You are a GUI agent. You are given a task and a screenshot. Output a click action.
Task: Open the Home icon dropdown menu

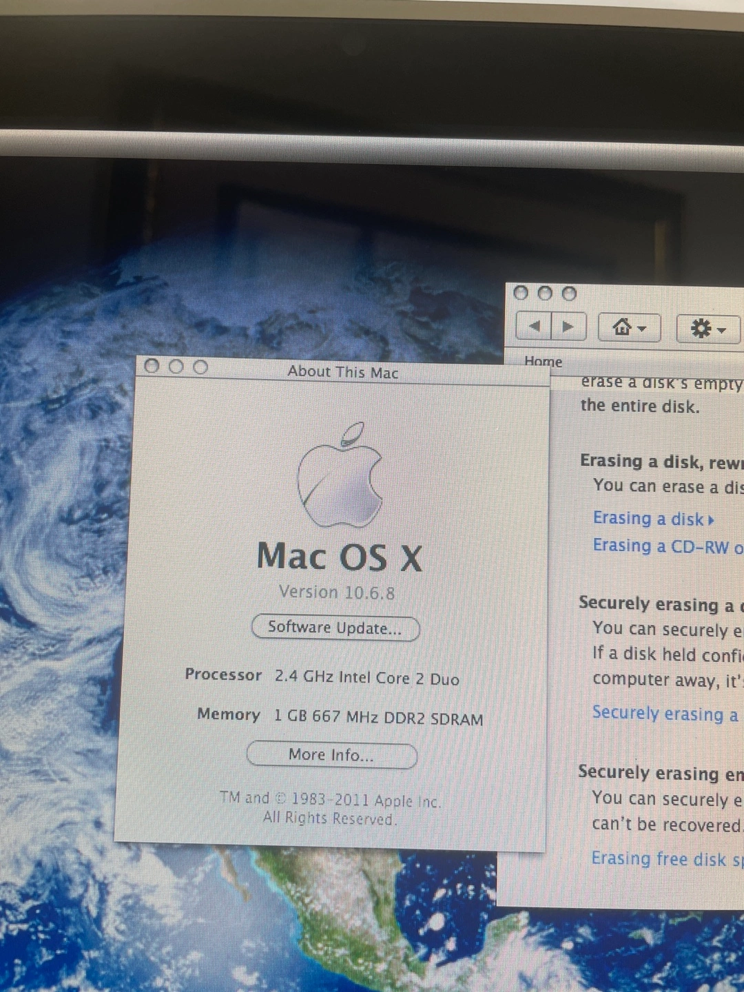coord(629,328)
